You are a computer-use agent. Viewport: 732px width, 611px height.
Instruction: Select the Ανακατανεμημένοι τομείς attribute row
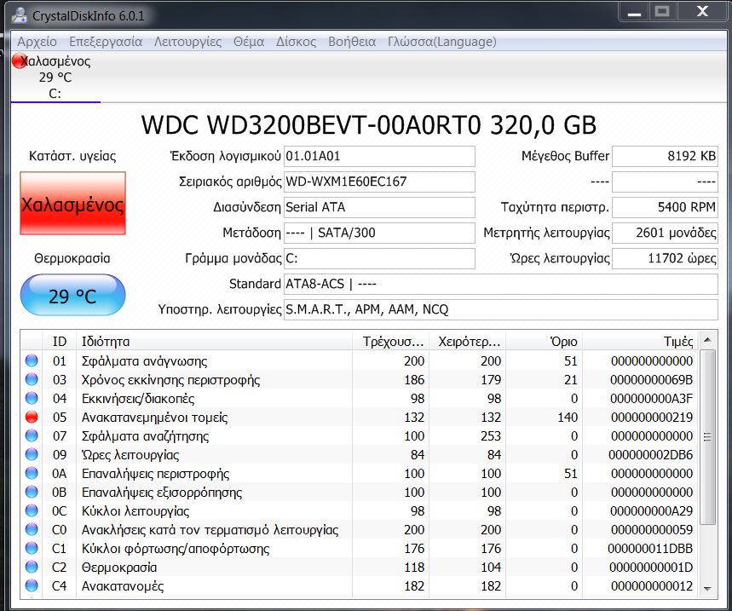[x=213, y=418]
